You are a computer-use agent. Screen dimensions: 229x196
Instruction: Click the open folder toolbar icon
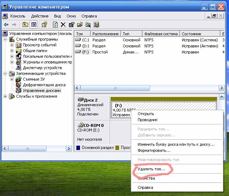pos(80,25)
